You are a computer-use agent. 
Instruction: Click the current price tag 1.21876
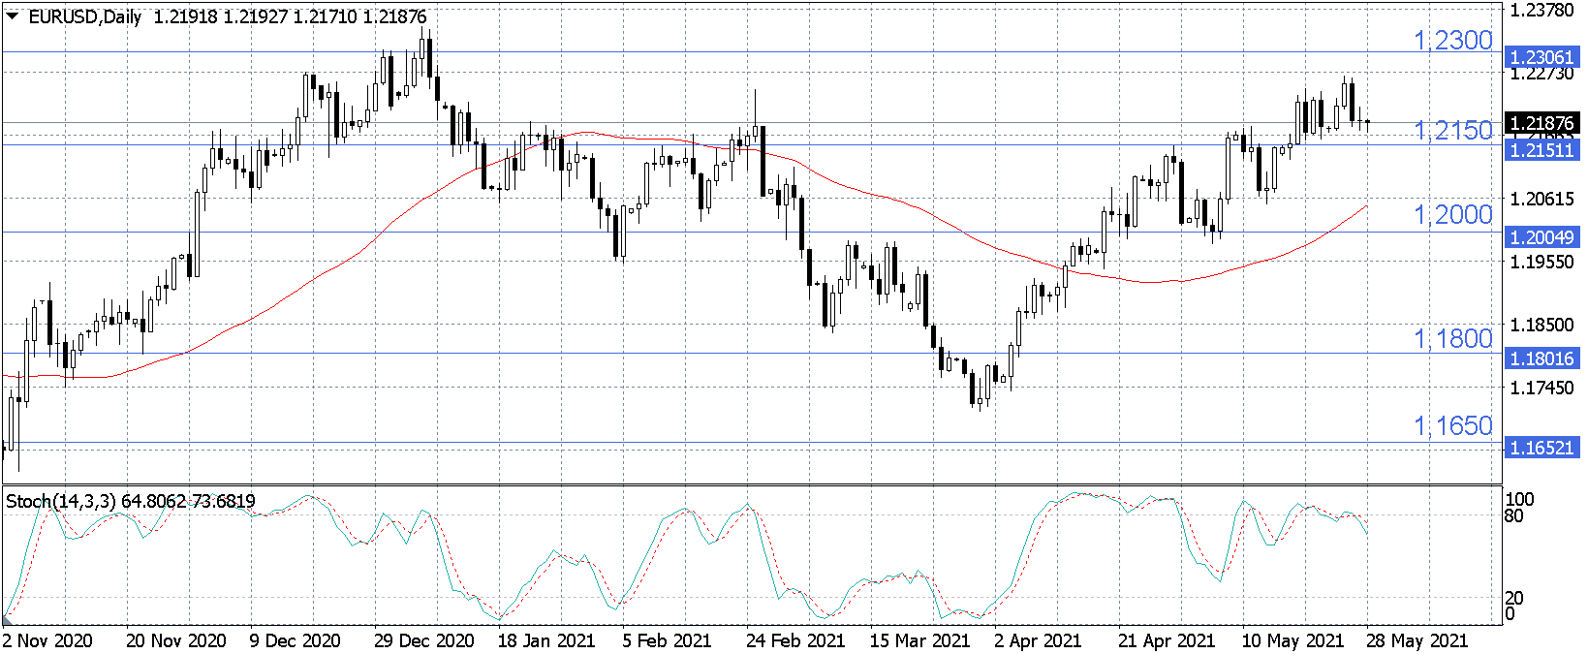(x=1542, y=123)
